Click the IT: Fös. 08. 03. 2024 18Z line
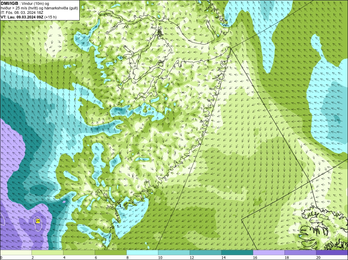 coord(22,13)
